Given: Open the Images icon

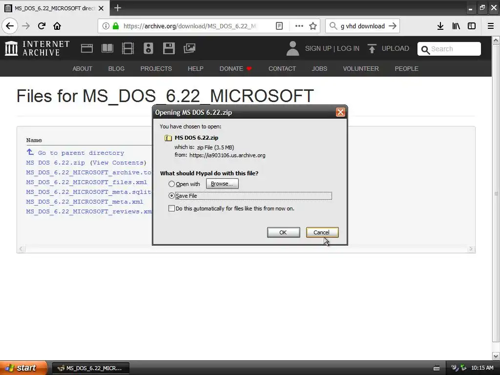Looking at the screenshot, I should pos(189,48).
